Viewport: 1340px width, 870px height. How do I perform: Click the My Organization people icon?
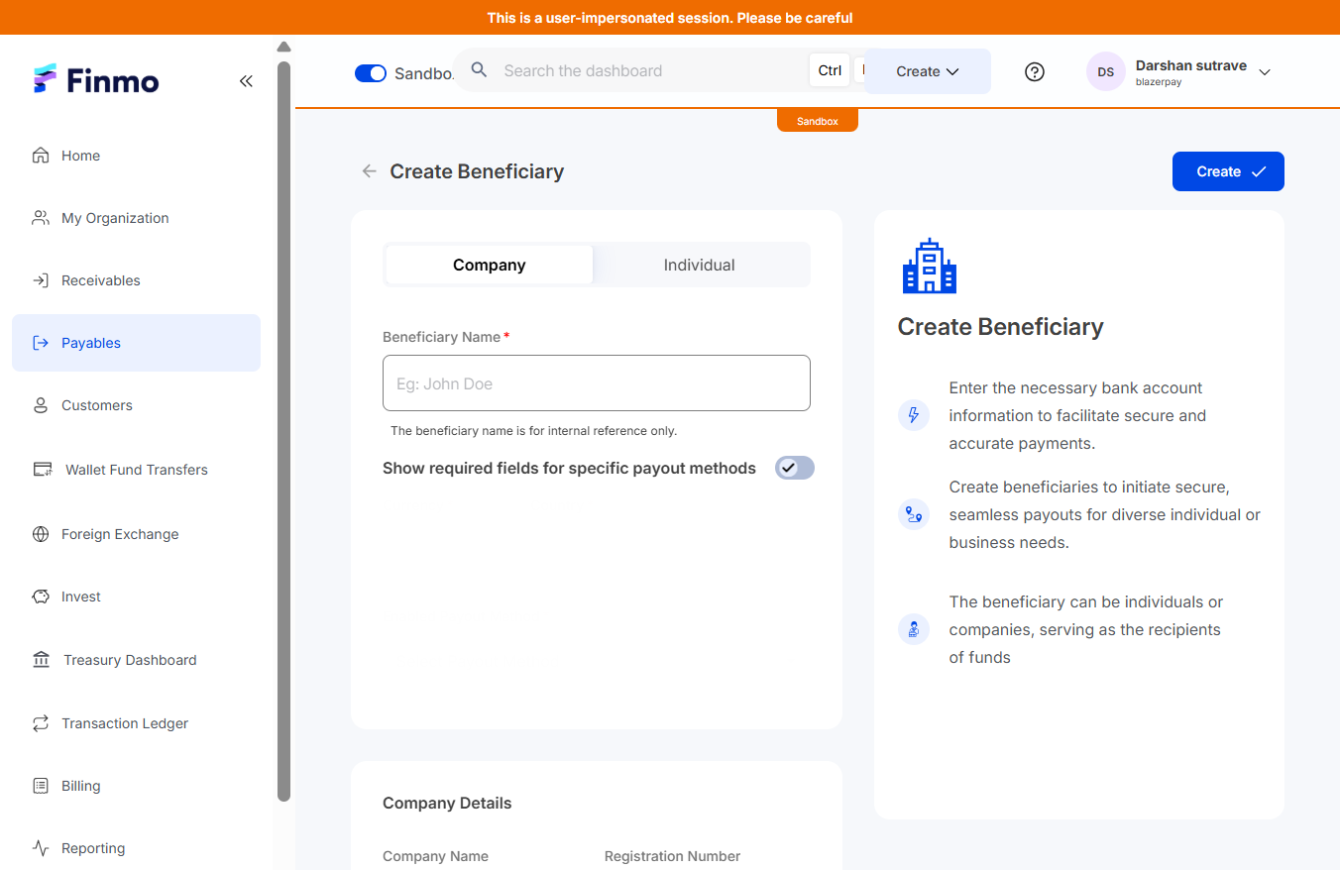coord(41,218)
